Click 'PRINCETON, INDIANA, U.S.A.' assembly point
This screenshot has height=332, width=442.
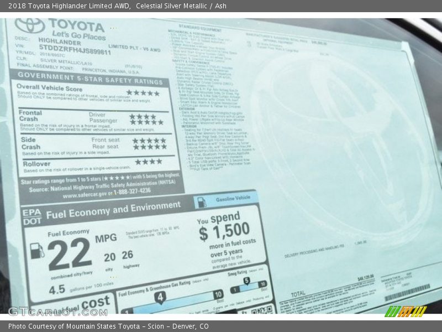tap(111, 71)
